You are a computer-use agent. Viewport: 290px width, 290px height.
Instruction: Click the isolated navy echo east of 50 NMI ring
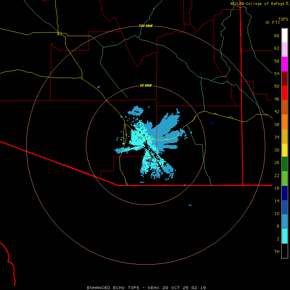[x=212, y=123]
